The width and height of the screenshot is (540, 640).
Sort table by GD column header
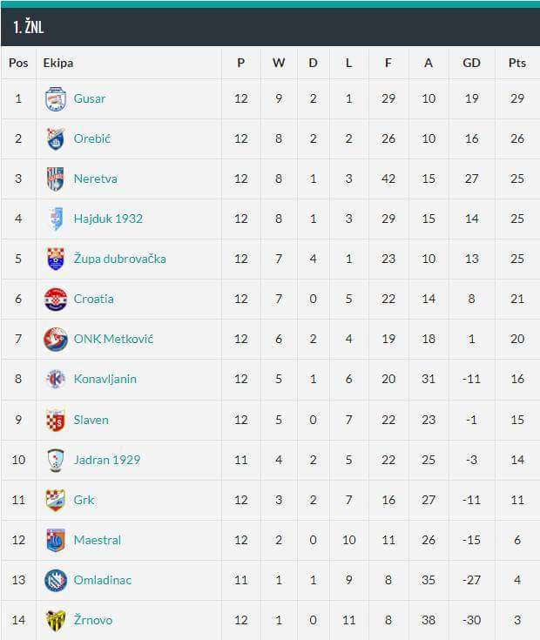(471, 63)
